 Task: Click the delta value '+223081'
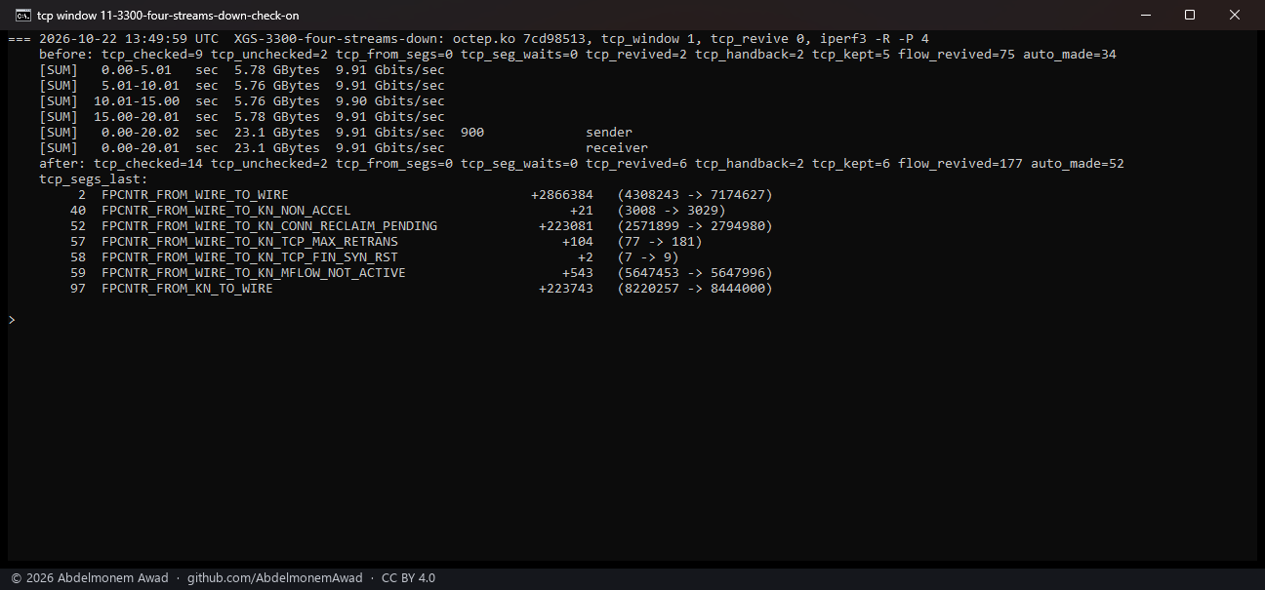click(566, 226)
